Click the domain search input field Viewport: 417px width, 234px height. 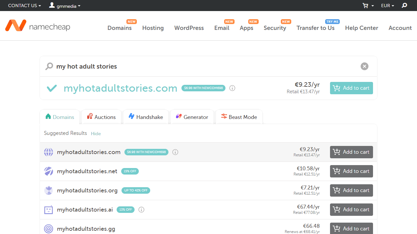[205, 66]
